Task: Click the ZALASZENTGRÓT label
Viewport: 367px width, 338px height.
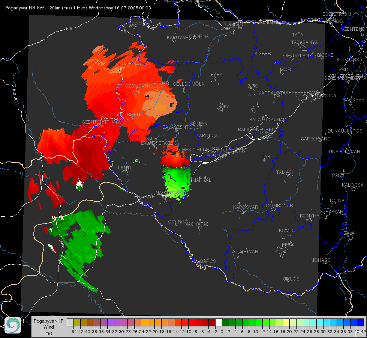Action: 182,127
